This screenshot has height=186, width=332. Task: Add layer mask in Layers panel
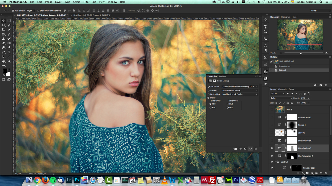pyautogui.click(x=307, y=173)
